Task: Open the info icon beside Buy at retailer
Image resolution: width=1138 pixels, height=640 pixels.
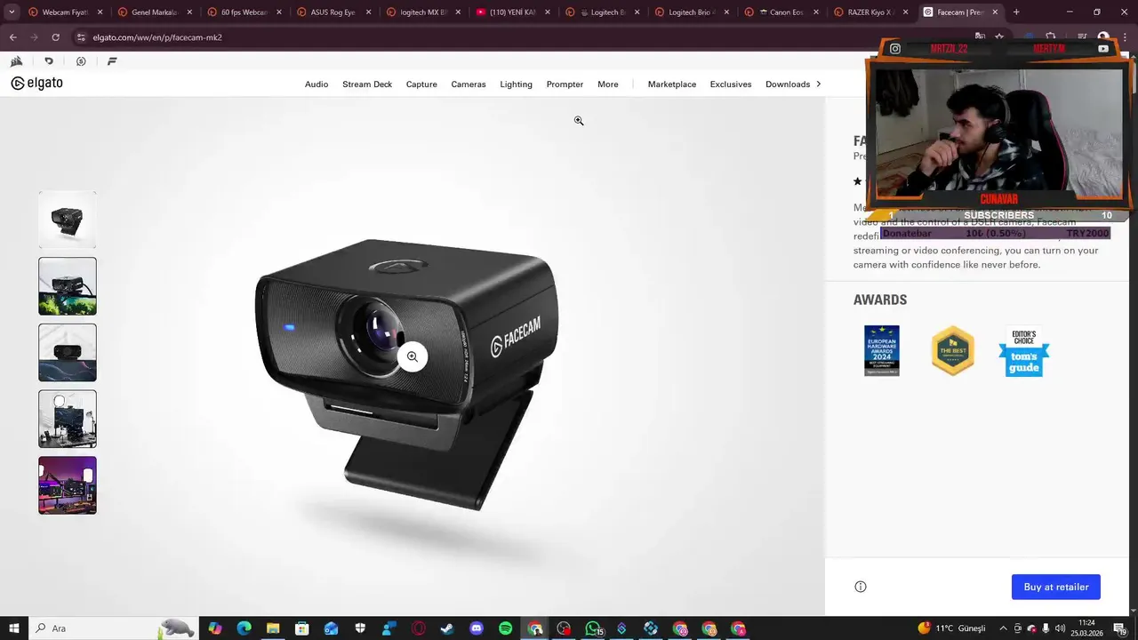Action: click(x=861, y=587)
